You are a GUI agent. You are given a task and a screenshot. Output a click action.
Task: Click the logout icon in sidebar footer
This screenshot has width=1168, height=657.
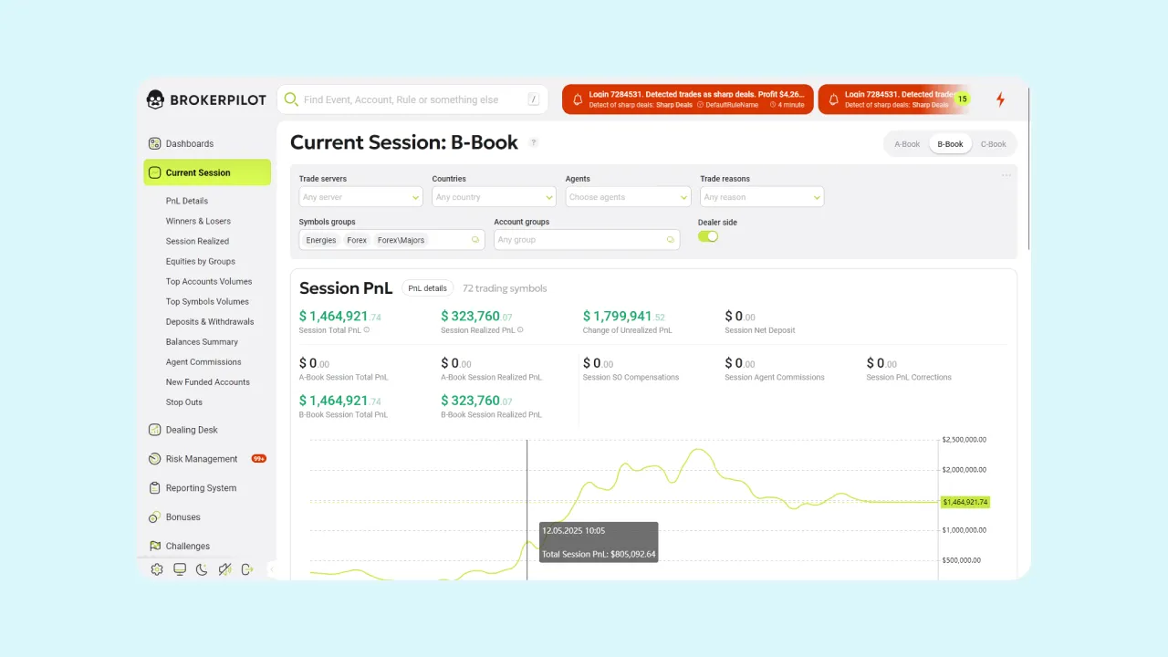pos(246,569)
